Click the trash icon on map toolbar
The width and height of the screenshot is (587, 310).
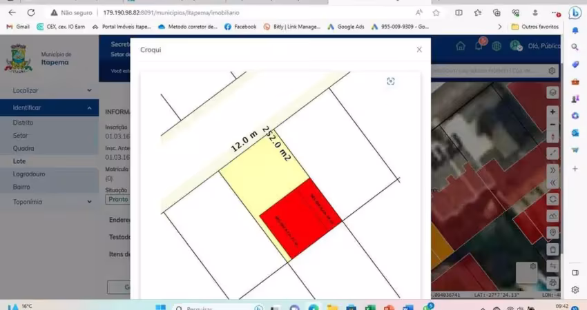click(x=552, y=249)
